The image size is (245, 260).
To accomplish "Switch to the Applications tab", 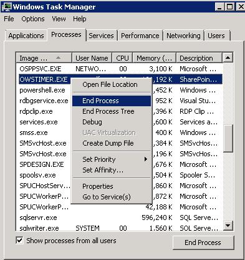I will 26,36.
